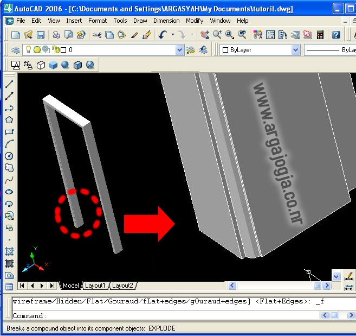The height and width of the screenshot is (336, 356).
Task: Open Plot Preview icon
Action: [68, 35]
